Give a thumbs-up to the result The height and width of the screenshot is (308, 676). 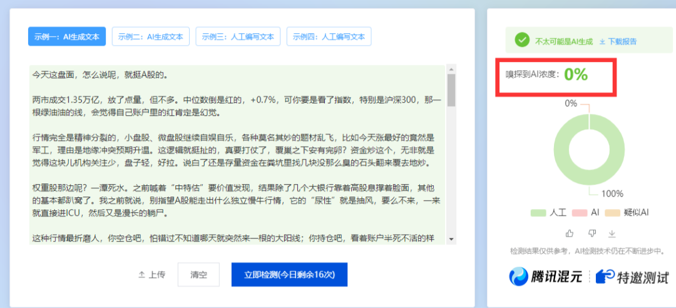click(570, 234)
